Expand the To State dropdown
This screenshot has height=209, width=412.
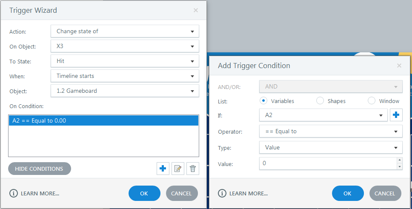[125, 61]
